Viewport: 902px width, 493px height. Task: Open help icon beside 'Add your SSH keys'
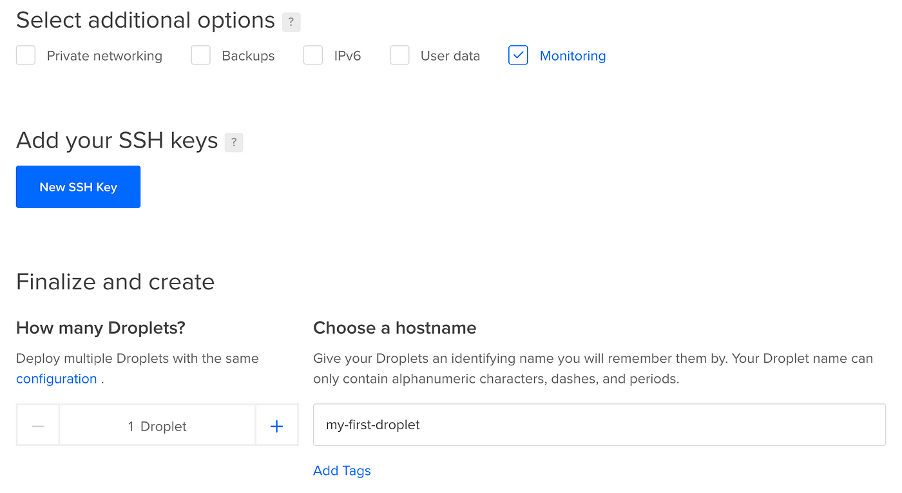coord(234,142)
